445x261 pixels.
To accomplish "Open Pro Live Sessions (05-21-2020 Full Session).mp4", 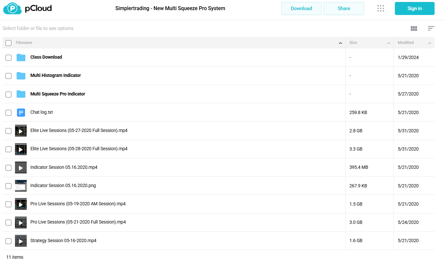I will tap(78, 222).
